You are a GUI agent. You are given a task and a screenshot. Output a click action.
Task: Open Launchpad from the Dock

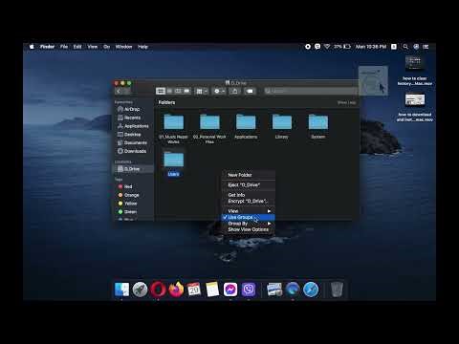[140, 290]
